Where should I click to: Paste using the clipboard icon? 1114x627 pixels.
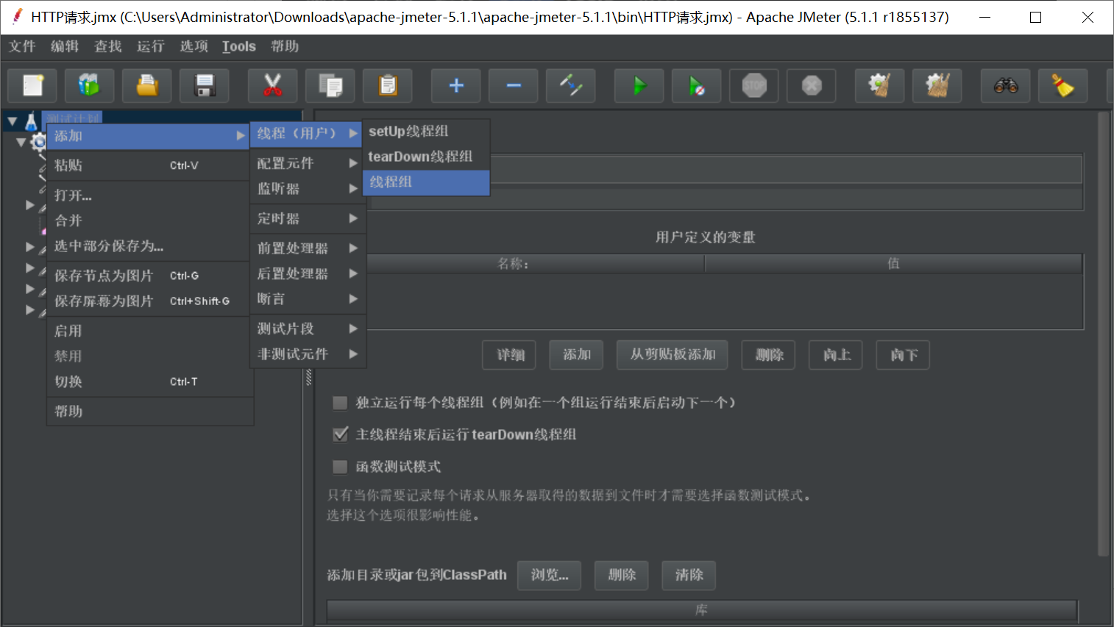pos(388,86)
